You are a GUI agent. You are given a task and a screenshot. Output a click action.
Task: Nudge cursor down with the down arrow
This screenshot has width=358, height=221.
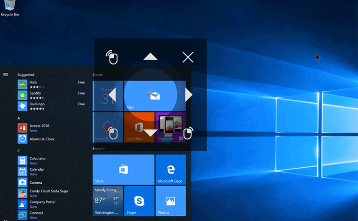(x=150, y=133)
